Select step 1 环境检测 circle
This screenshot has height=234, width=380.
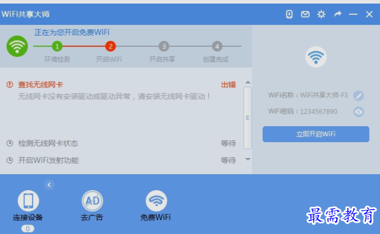[57, 46]
